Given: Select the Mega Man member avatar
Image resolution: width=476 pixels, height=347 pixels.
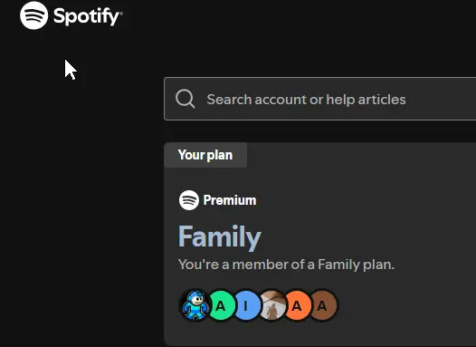Looking at the screenshot, I should tap(195, 305).
